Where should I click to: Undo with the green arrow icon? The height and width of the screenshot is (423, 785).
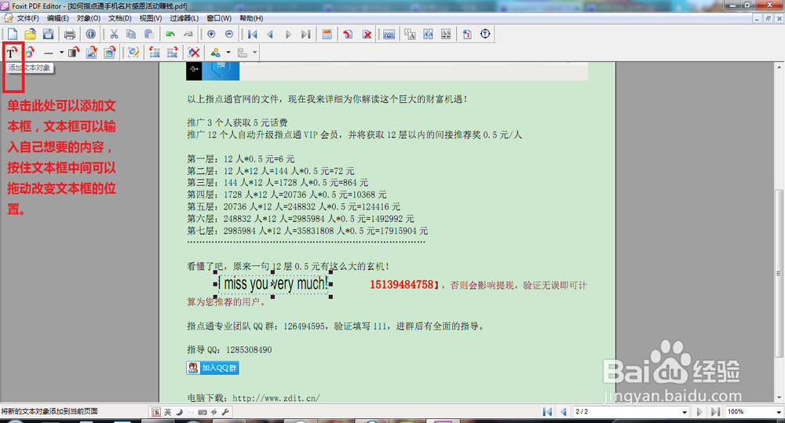(170, 34)
